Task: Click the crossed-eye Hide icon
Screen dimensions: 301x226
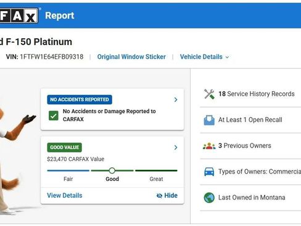Action: [159, 196]
